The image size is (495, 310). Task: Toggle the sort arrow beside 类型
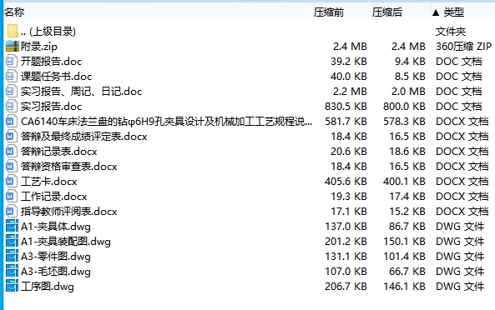436,12
